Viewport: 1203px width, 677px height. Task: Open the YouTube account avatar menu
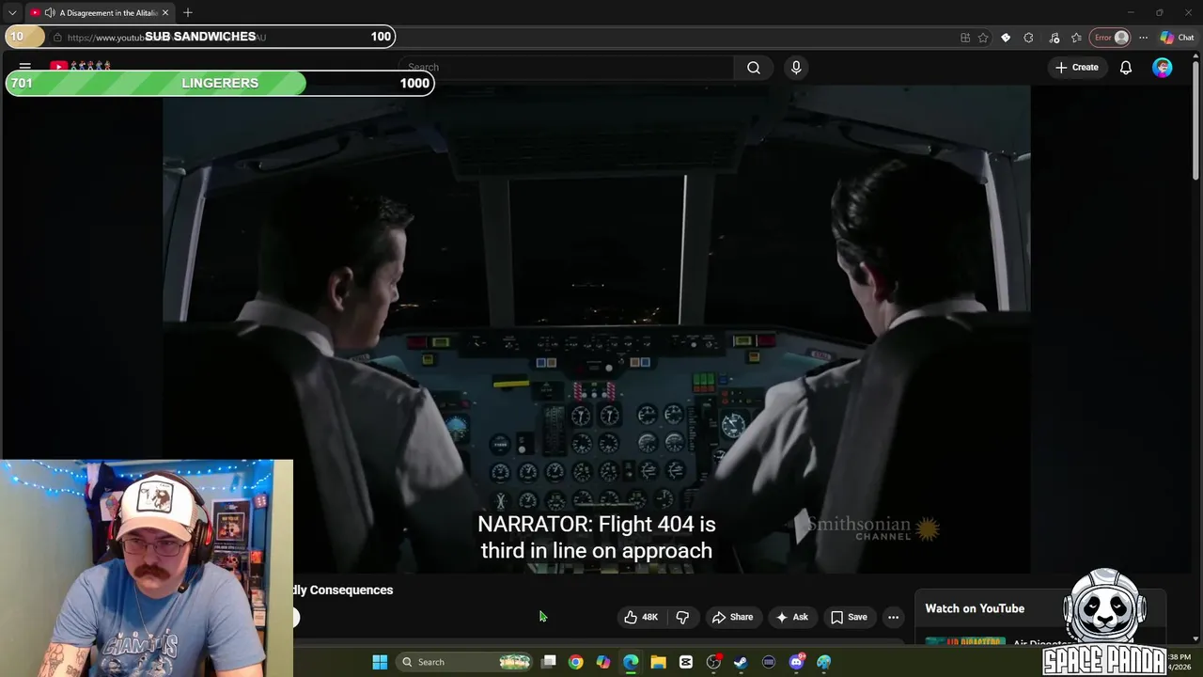tap(1163, 68)
